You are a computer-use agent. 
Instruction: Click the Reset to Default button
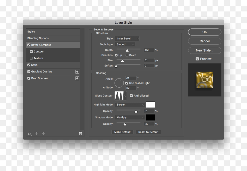point(148,132)
